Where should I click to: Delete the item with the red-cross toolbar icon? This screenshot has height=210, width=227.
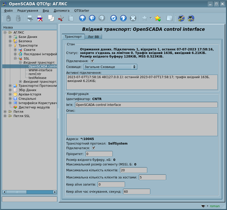(x=40, y=18)
